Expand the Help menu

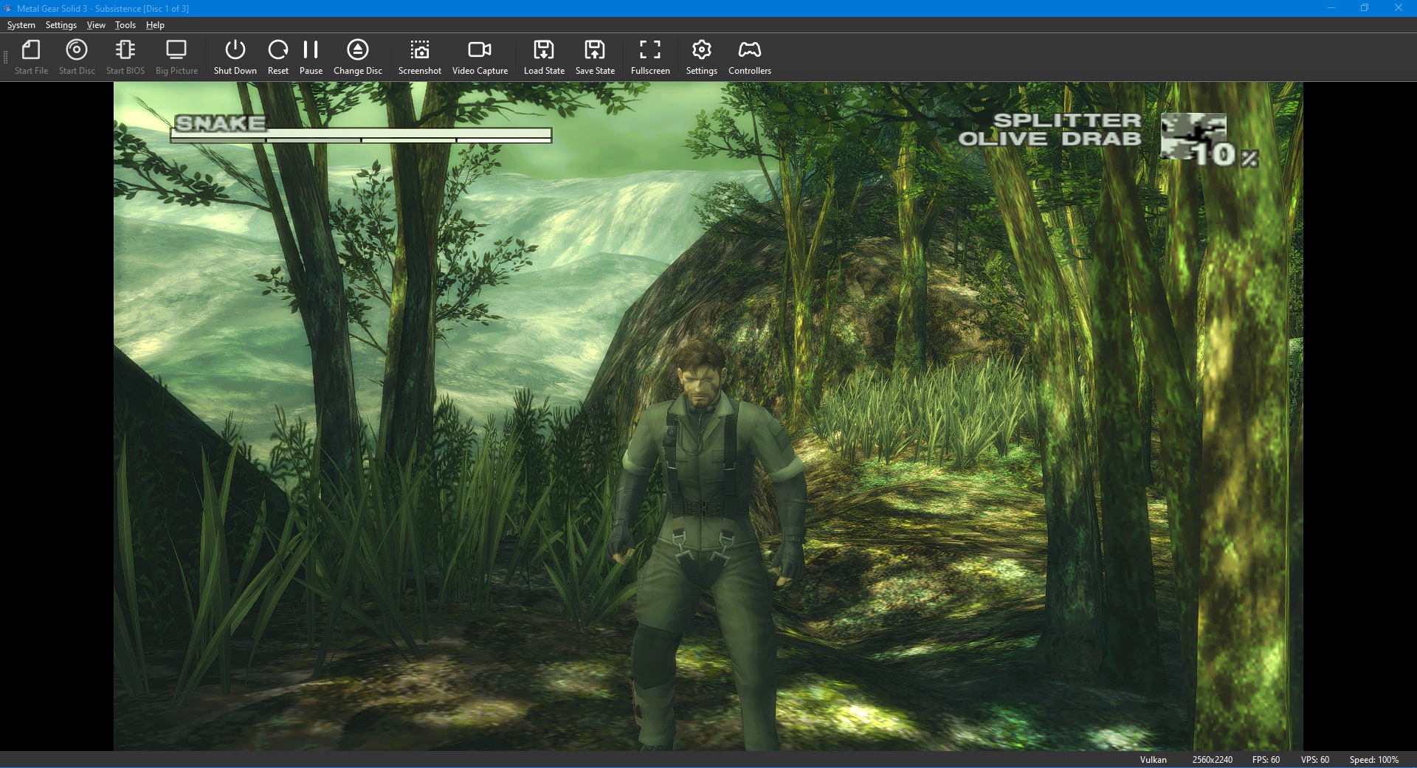click(155, 25)
